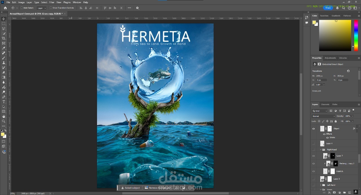
Task: Open Fill slider dropdown arrow
Action: [353, 121]
